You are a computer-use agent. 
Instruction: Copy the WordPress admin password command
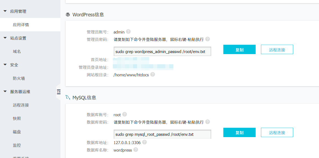pos(239,50)
